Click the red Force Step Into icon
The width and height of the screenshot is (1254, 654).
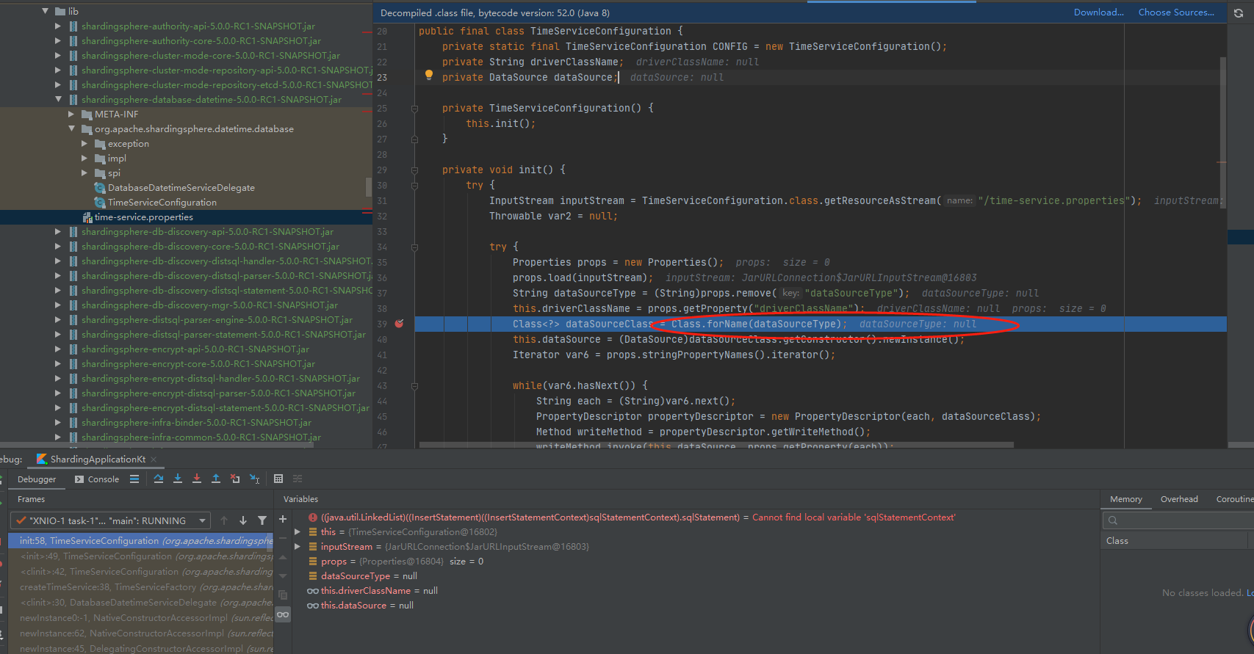click(197, 479)
